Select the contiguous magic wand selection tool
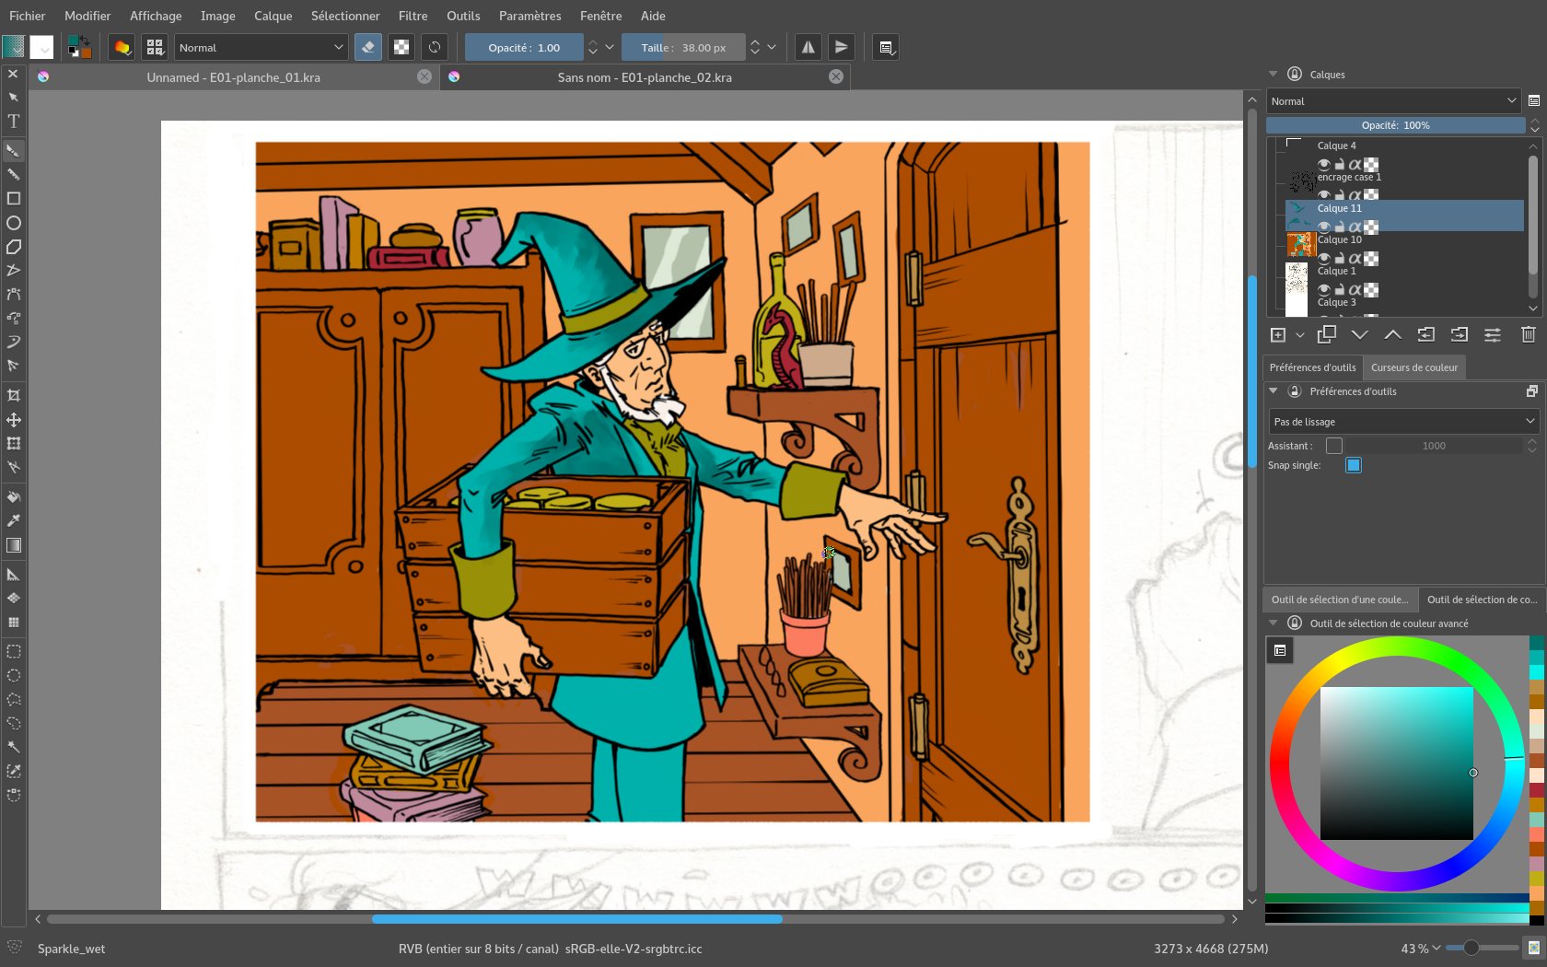Screen dimensions: 1547x967 14,747
